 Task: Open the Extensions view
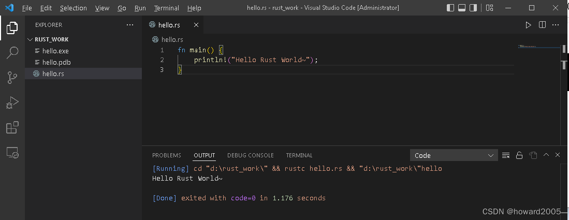point(12,128)
